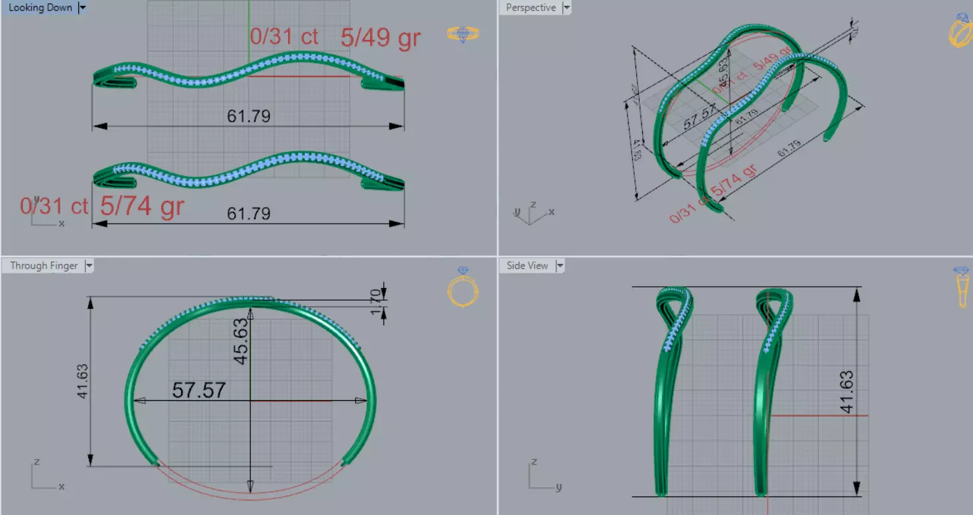The width and height of the screenshot is (973, 515).
Task: Select the Through Finger viewport title
Action: pos(44,265)
